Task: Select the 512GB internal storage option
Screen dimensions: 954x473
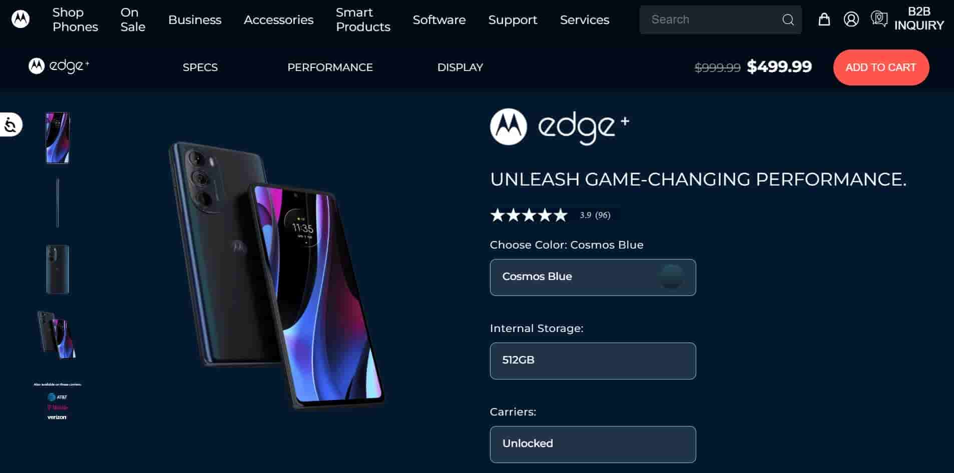Action: click(x=593, y=360)
